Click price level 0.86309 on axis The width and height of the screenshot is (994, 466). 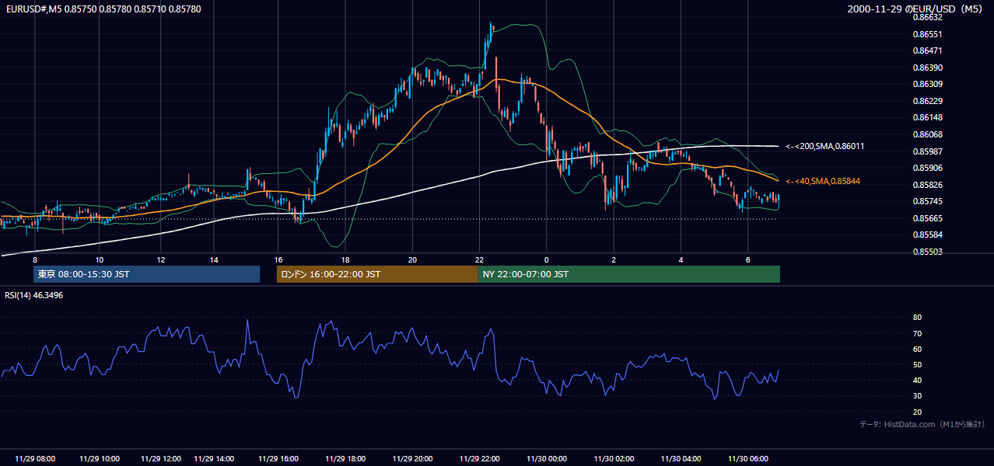[928, 84]
